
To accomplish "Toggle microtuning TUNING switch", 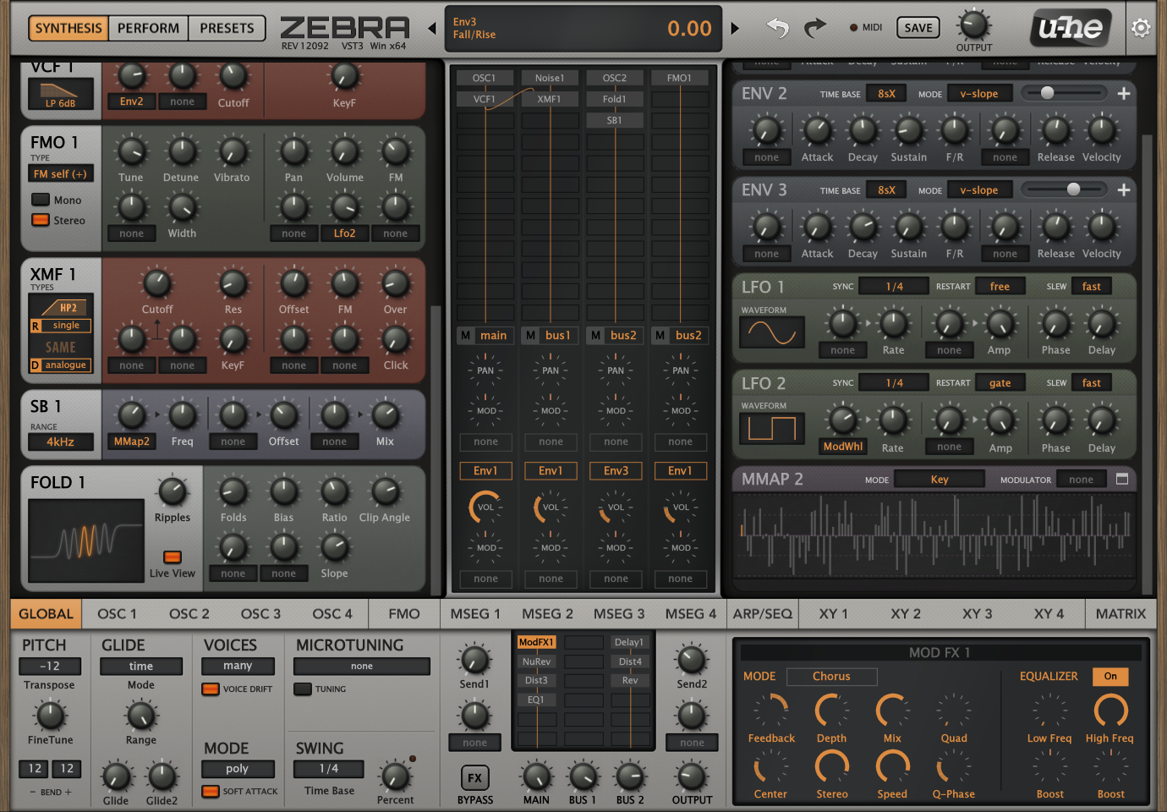I will click(x=303, y=689).
